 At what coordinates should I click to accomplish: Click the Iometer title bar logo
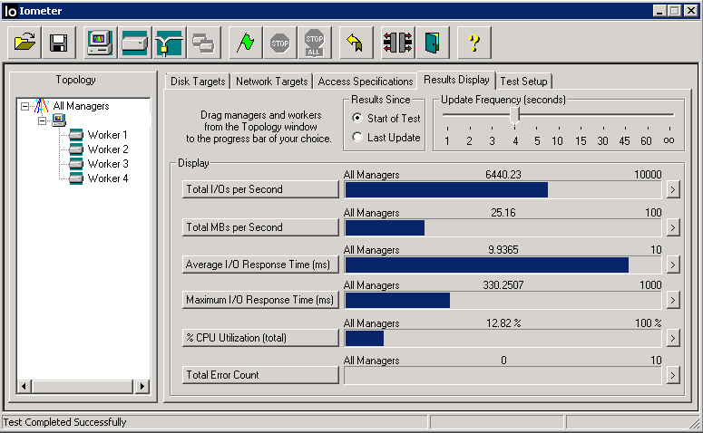[x=10, y=11]
